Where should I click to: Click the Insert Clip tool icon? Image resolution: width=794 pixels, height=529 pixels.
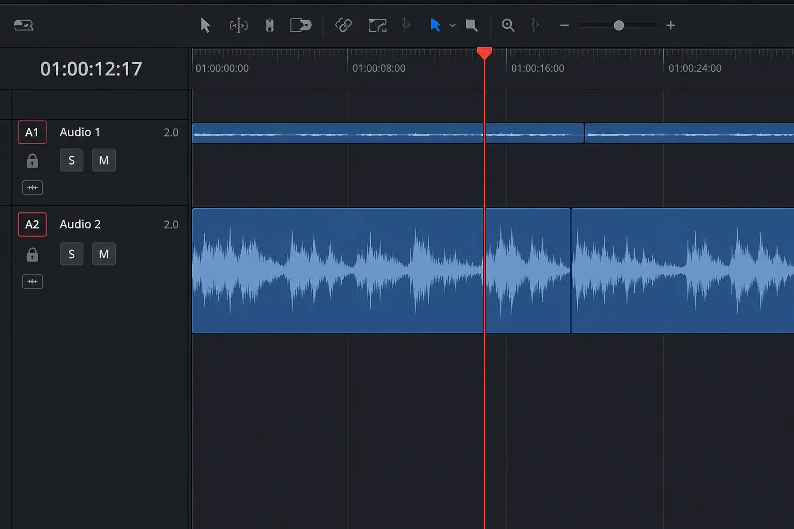tap(301, 25)
